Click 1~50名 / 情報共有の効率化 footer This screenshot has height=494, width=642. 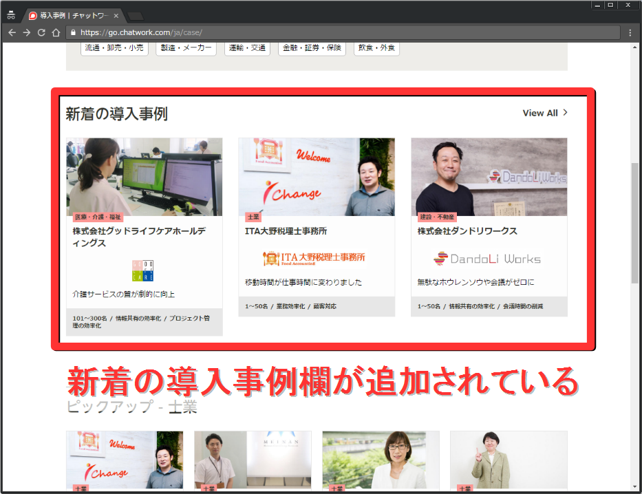[489, 306]
